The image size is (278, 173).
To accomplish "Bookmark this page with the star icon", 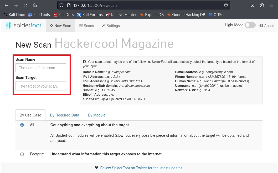I will pyautogui.click(x=226, y=5).
